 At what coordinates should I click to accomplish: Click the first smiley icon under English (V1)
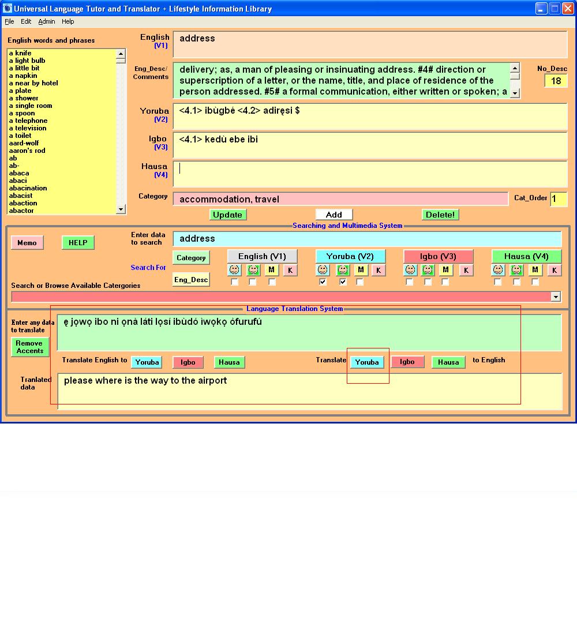pos(234,270)
